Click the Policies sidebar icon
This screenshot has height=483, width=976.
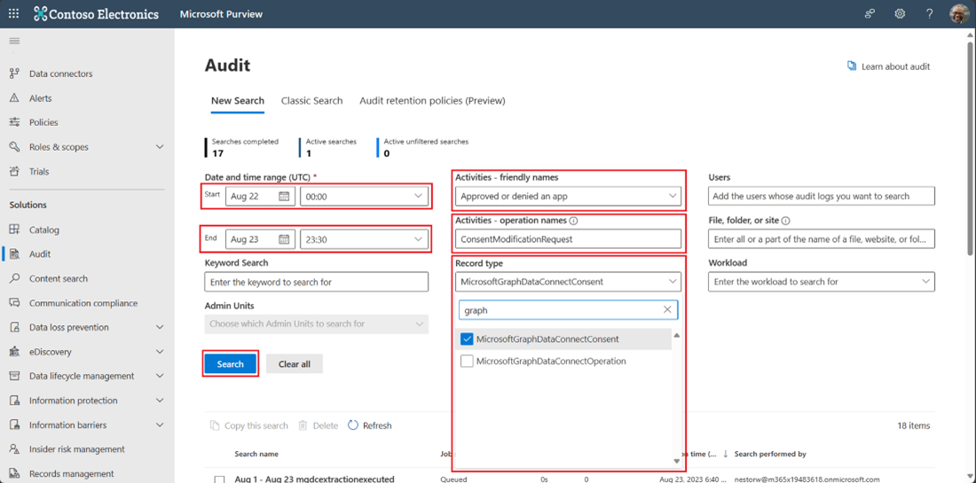pyautogui.click(x=15, y=122)
